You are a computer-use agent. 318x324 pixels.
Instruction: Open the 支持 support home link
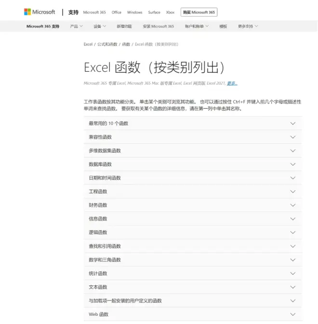(73, 12)
